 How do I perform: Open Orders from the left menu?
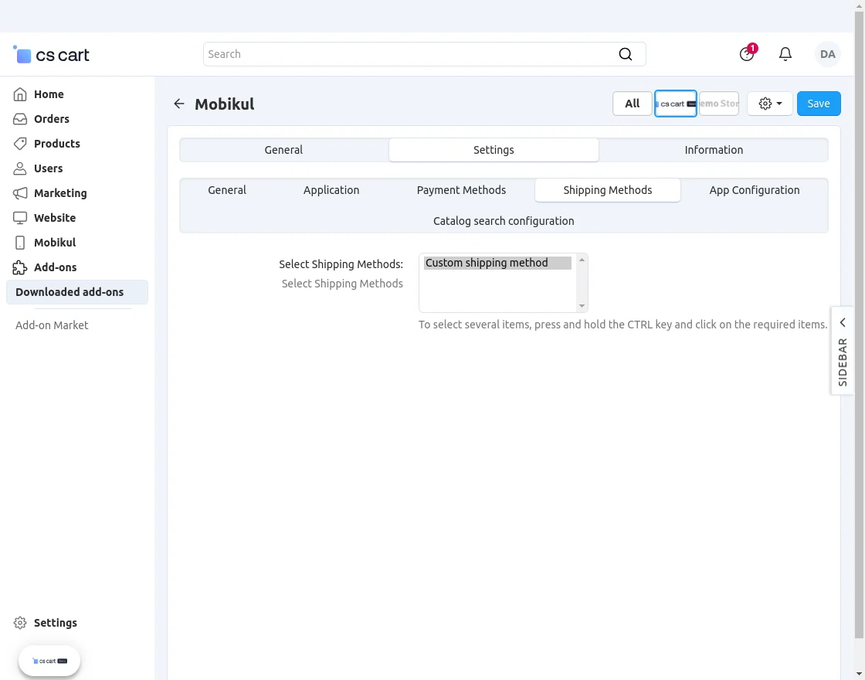coord(51,119)
